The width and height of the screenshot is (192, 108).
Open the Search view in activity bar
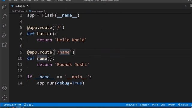click(x=4, y=16)
